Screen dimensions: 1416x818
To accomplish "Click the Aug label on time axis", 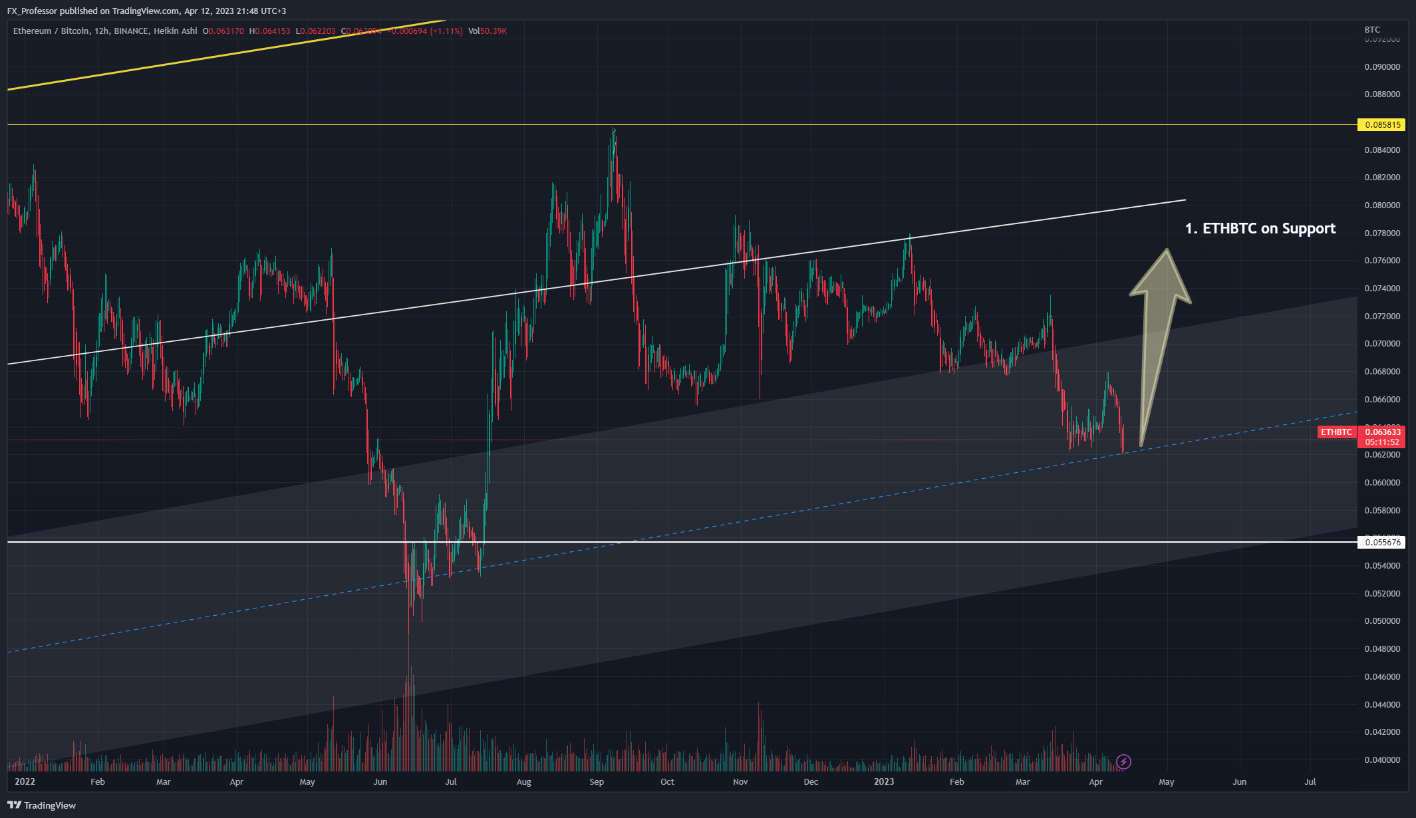I will [x=524, y=781].
